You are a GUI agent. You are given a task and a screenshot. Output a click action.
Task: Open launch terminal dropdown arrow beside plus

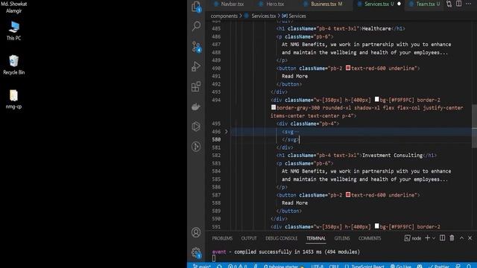434,238
